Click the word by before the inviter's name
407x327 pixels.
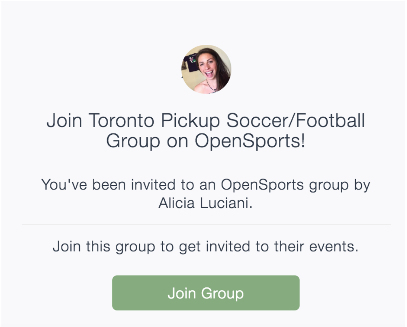[361, 185]
